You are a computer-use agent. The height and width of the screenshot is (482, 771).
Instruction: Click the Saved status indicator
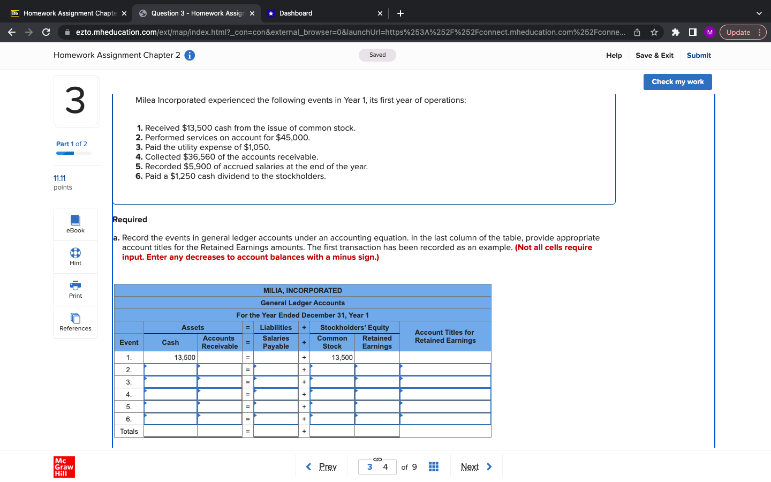pos(377,55)
